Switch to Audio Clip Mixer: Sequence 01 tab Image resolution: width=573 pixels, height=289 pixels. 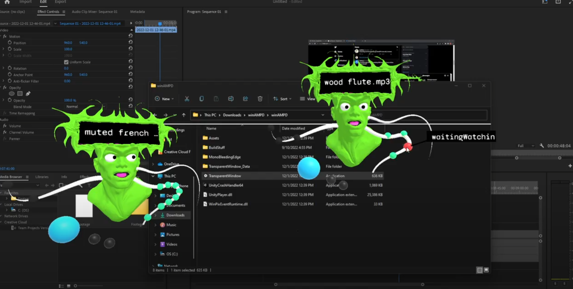(95, 12)
